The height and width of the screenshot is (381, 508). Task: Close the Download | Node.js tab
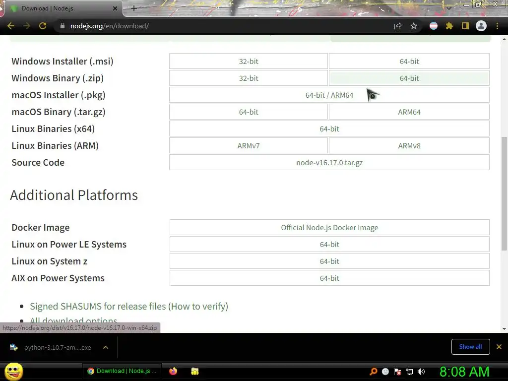point(115,8)
